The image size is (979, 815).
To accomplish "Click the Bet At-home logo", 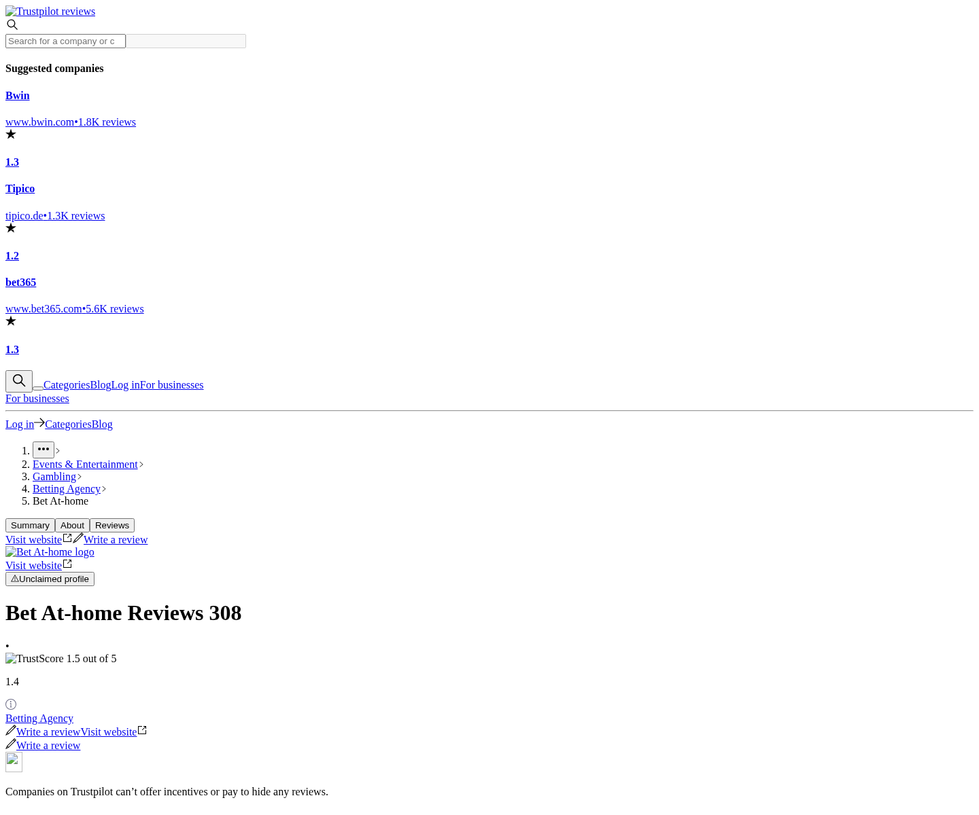I will click(x=50, y=552).
